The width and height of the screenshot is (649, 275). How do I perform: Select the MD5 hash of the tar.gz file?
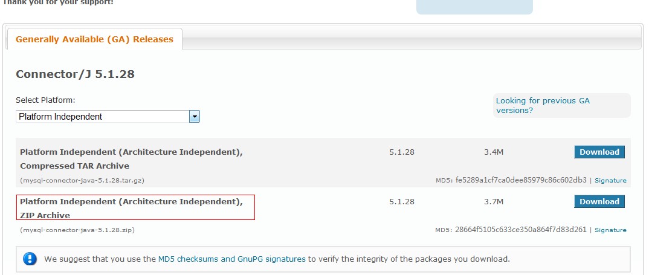pyautogui.click(x=521, y=180)
